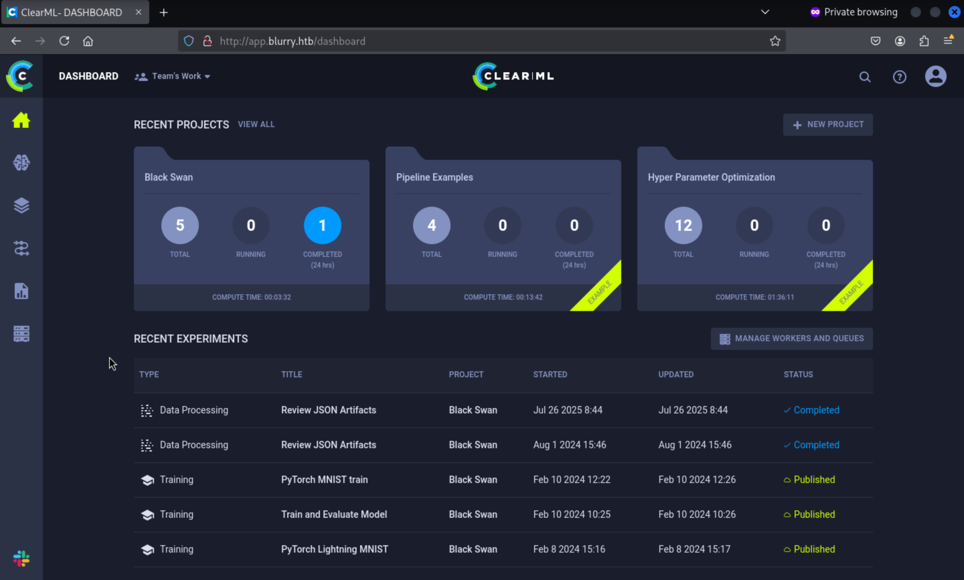Click the DASHBOARD page title
Image resolution: width=964 pixels, height=580 pixels.
tap(88, 76)
